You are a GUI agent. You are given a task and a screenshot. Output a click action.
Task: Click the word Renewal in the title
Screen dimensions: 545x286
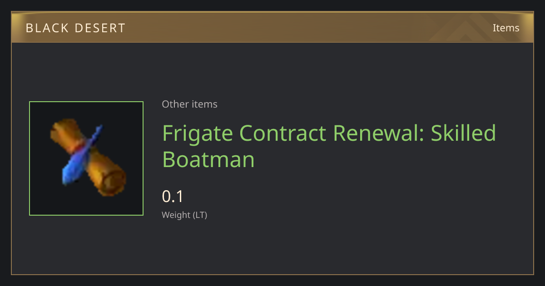378,133
